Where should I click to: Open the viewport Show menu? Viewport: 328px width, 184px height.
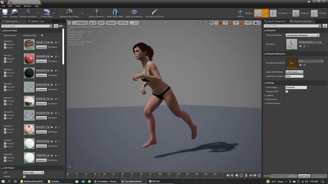point(101,23)
